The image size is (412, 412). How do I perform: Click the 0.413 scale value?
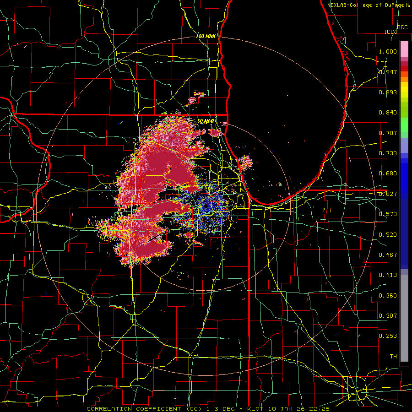(388, 275)
